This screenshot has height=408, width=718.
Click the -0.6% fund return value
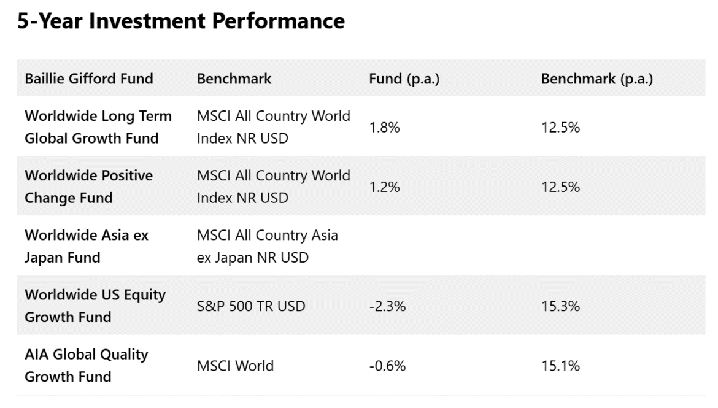(387, 366)
